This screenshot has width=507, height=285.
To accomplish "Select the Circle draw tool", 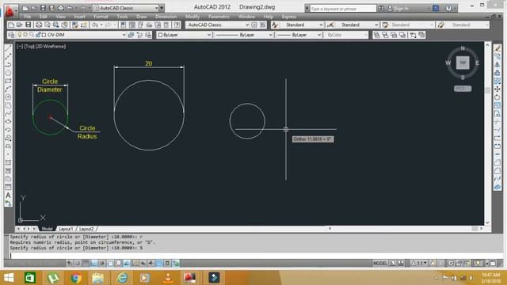I will point(8,97).
